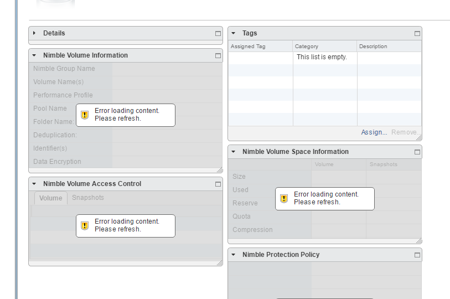This screenshot has height=299, width=450.
Task: Collapse the Nimble Volume Access Control panel
Action: (34, 183)
